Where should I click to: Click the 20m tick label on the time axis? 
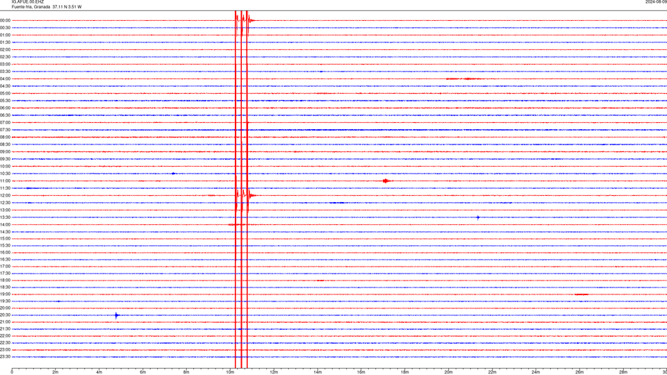point(448,372)
